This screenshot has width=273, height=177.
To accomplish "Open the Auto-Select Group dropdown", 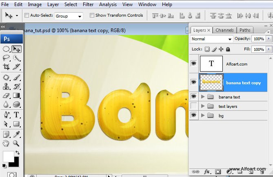I will [x=69, y=16].
